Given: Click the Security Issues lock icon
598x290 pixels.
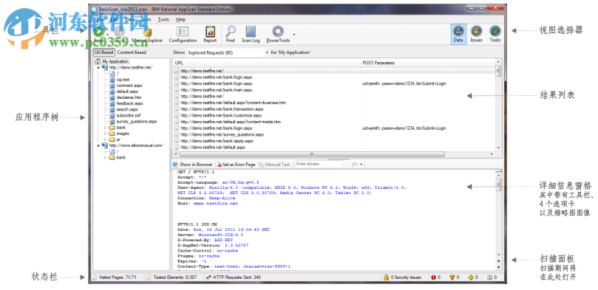Looking at the screenshot, I should click(x=386, y=277).
